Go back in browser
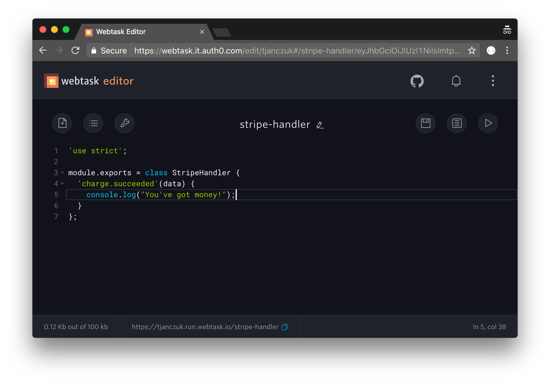 [43, 50]
